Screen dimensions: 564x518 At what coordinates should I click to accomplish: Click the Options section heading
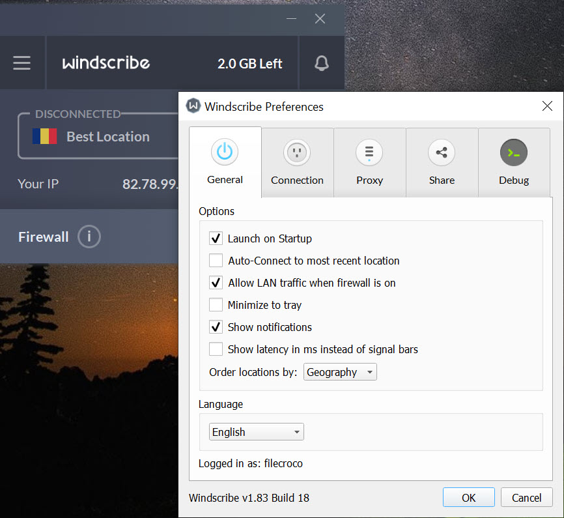pos(216,211)
